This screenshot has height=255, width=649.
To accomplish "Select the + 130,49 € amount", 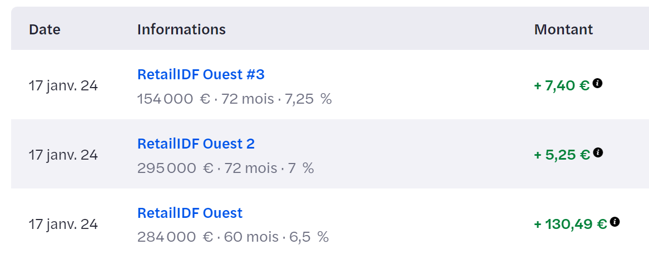I will click(570, 224).
